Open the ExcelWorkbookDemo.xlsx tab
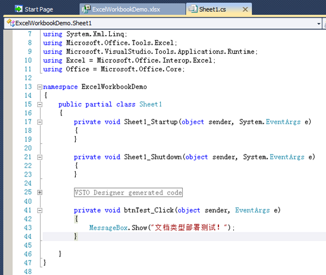Screen dimensions: 326x275 [x=132, y=10]
